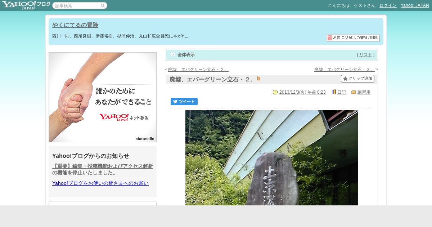
Task: Open Yahoo!ブログをお使いの皆さまへのお願い link
Action: 100,183
